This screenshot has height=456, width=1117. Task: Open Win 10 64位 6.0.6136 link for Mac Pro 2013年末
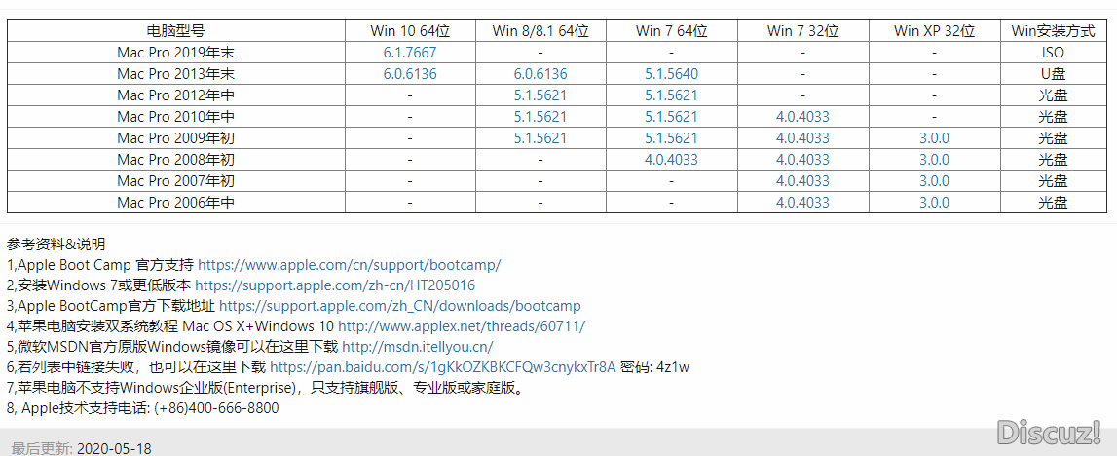410,74
